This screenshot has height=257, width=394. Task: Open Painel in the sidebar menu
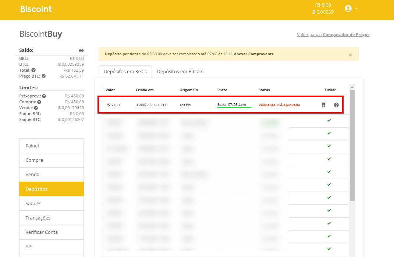point(52,146)
